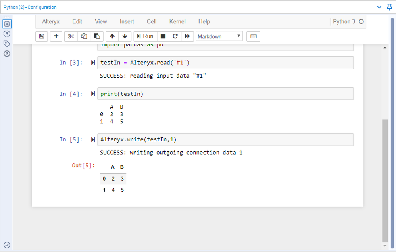The image size is (396, 252).
Task: Click the 'SUCCESS: writing outgoing connection data 1' output
Action: pyautogui.click(x=171, y=153)
